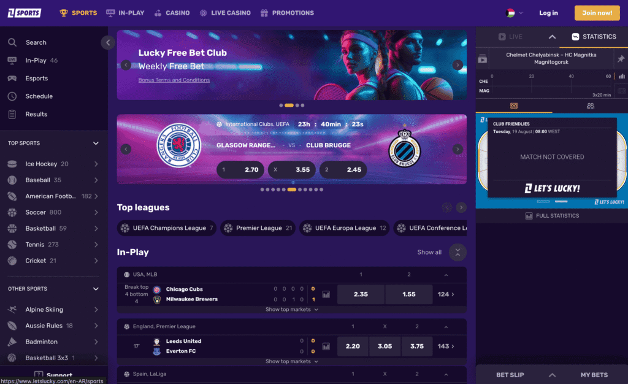This screenshot has height=384, width=628.
Task: Select the lineups icon tab in statistics
Action: 591,106
